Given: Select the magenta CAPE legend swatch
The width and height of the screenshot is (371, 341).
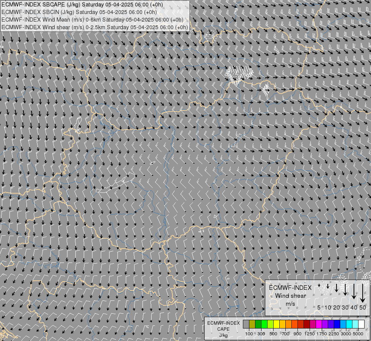Looking at the screenshot, I should (x=319, y=324).
